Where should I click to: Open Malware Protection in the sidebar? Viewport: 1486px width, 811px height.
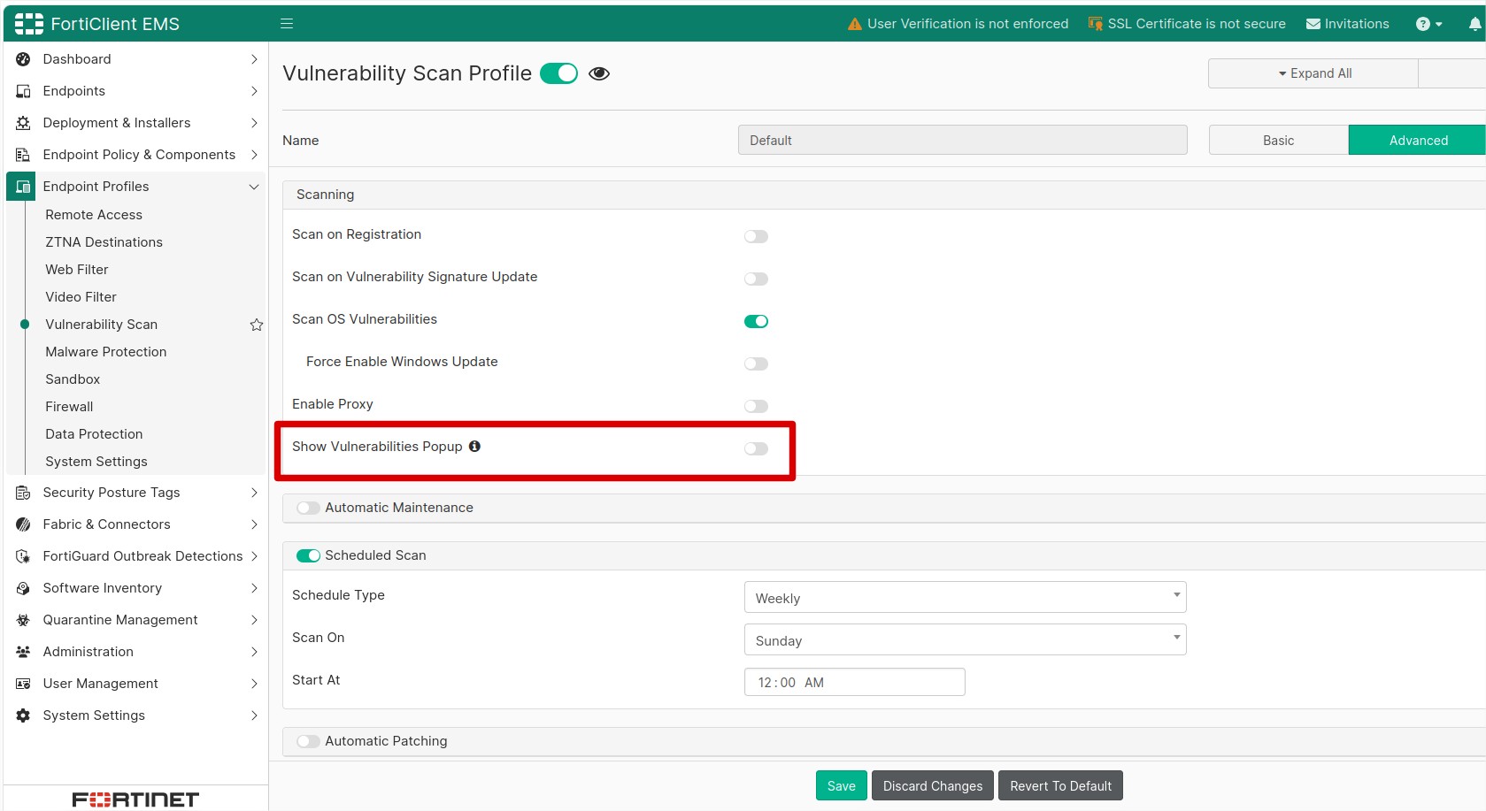point(106,352)
